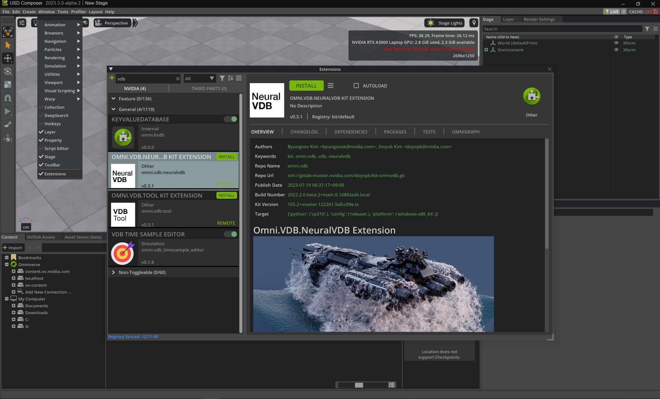Hide the Environment prim with eye icon
660x399 pixels.
coord(616,50)
